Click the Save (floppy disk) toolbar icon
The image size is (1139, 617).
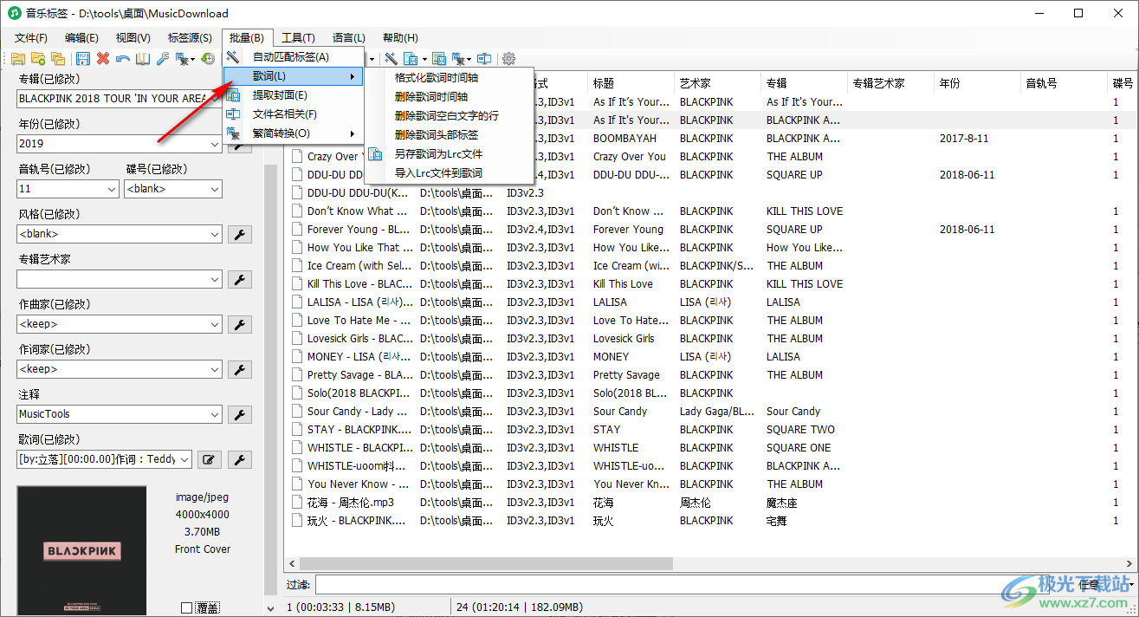pos(83,59)
